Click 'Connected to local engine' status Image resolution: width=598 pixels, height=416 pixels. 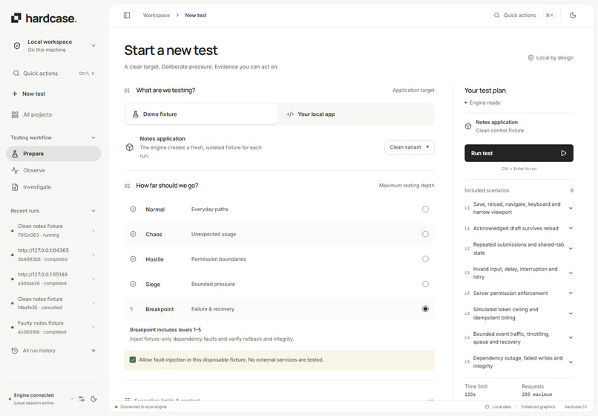coord(143,407)
